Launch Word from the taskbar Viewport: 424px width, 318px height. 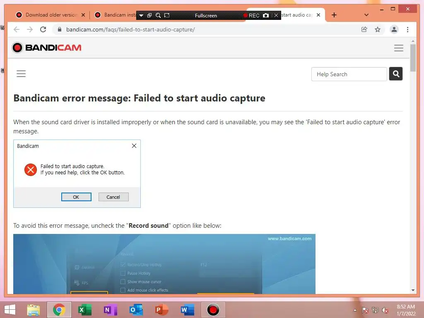pos(187,310)
